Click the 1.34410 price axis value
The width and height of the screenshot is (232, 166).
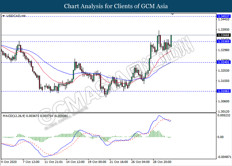[x=223, y=20]
